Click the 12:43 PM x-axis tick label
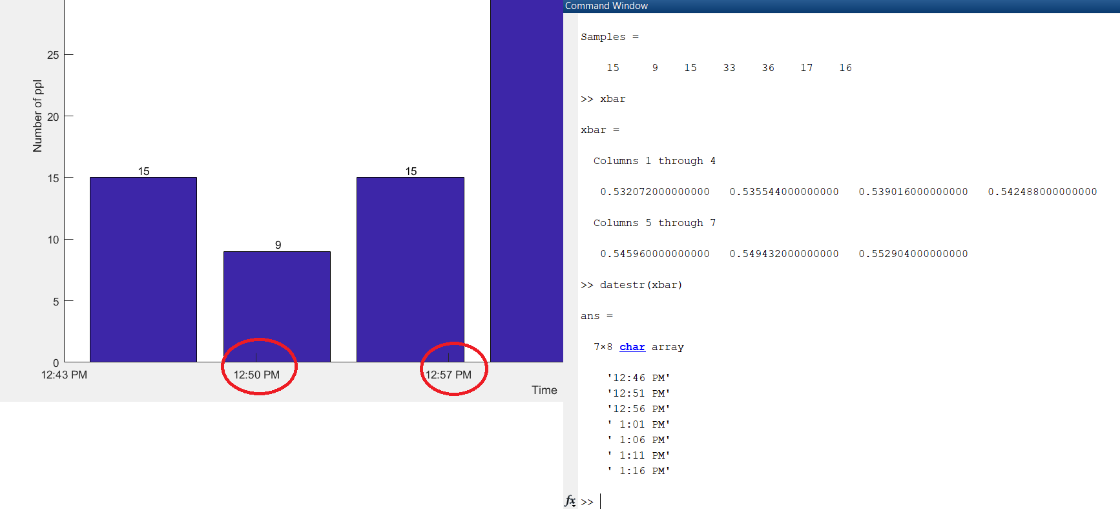 tap(64, 375)
